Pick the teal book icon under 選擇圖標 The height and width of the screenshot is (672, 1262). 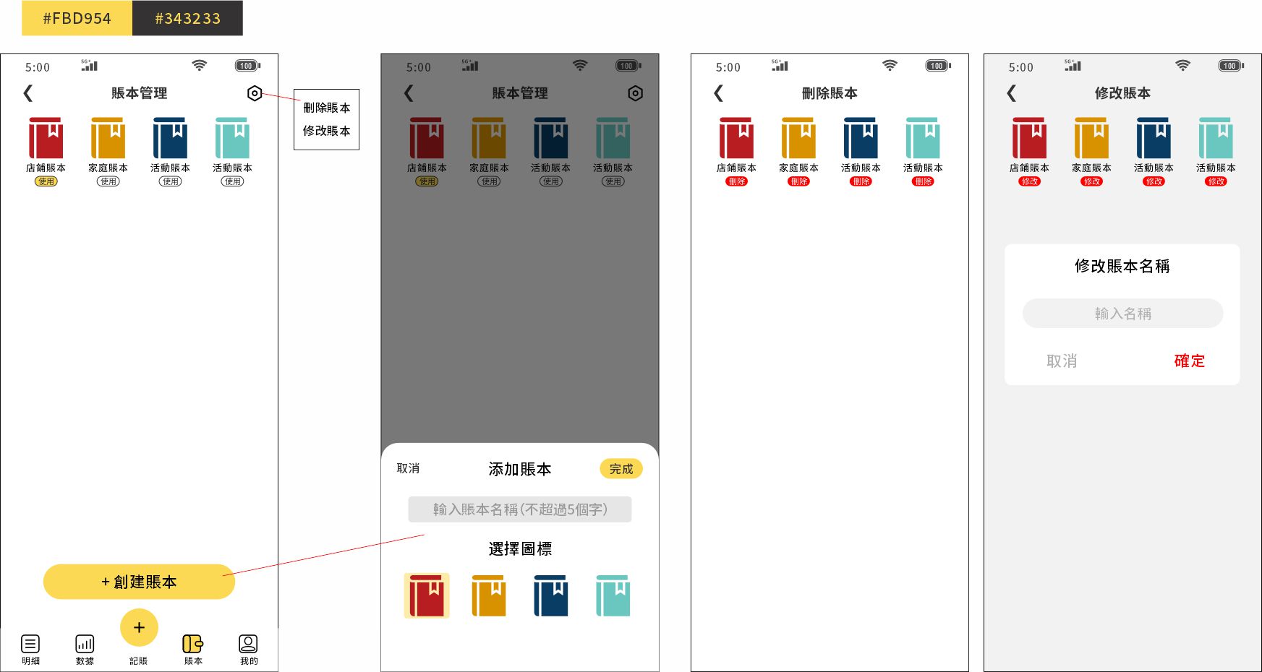point(613,596)
